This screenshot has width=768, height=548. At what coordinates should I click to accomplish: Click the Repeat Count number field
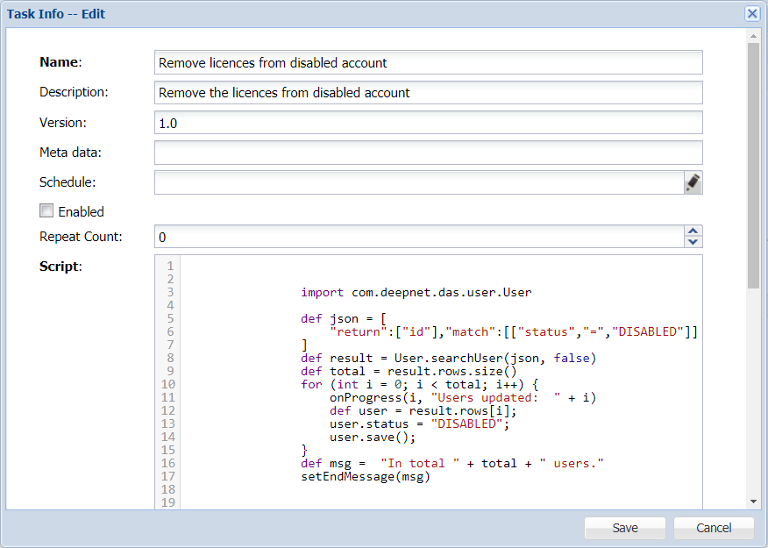pos(418,237)
